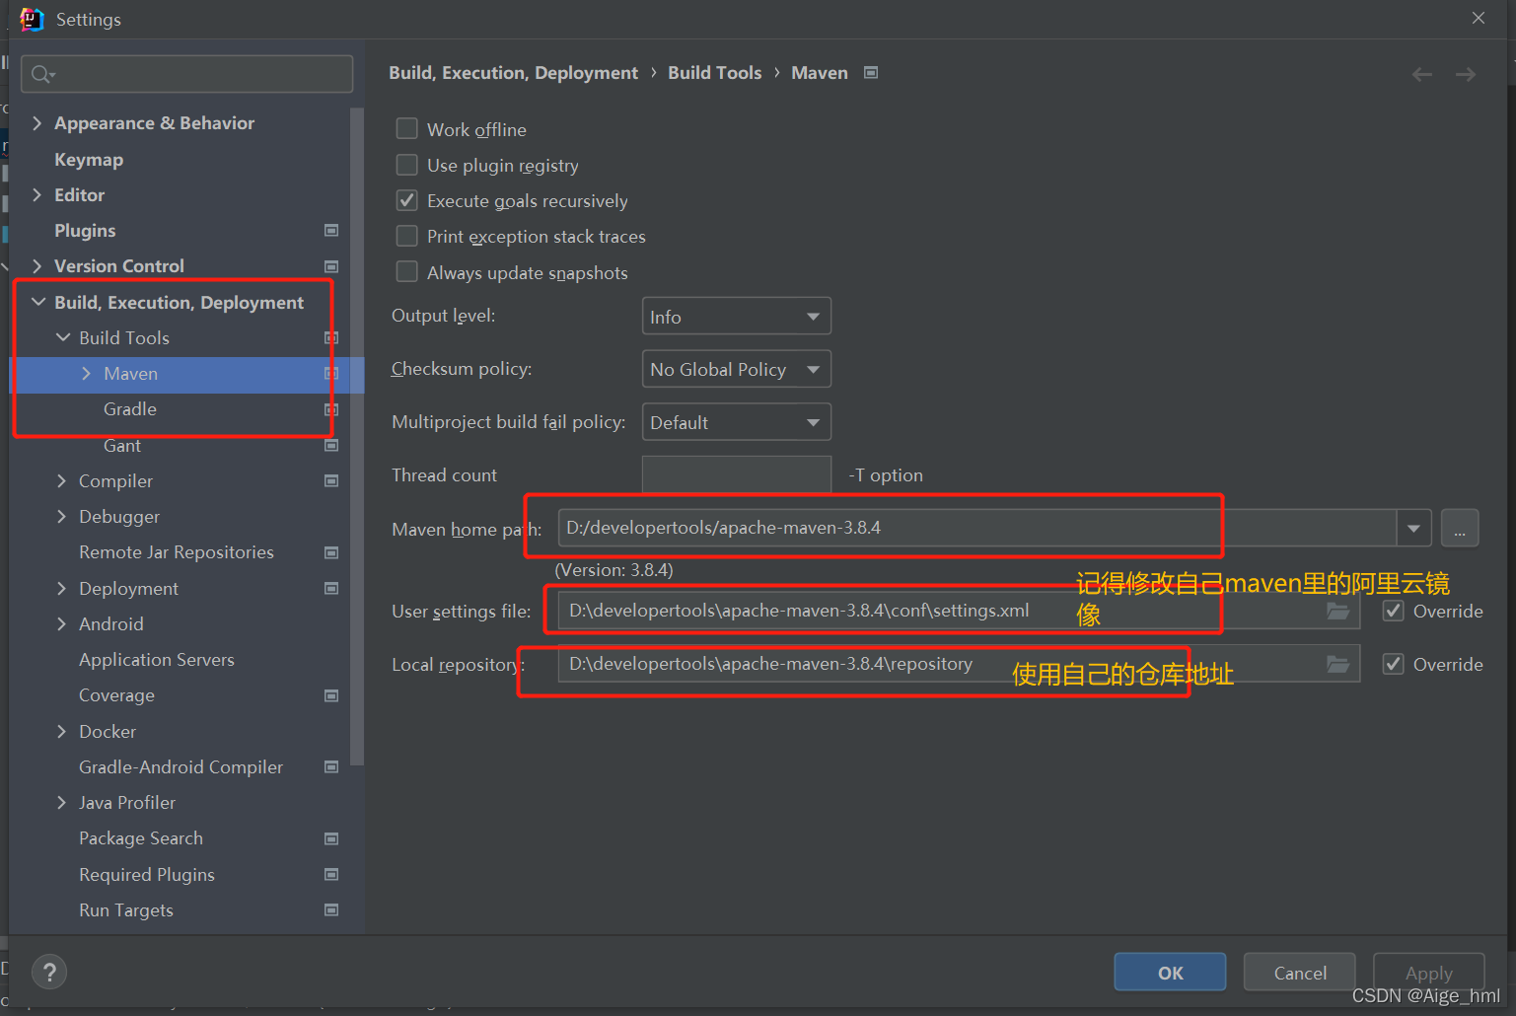1516x1016 pixels.
Task: Click the Cancel button
Action: point(1300,973)
